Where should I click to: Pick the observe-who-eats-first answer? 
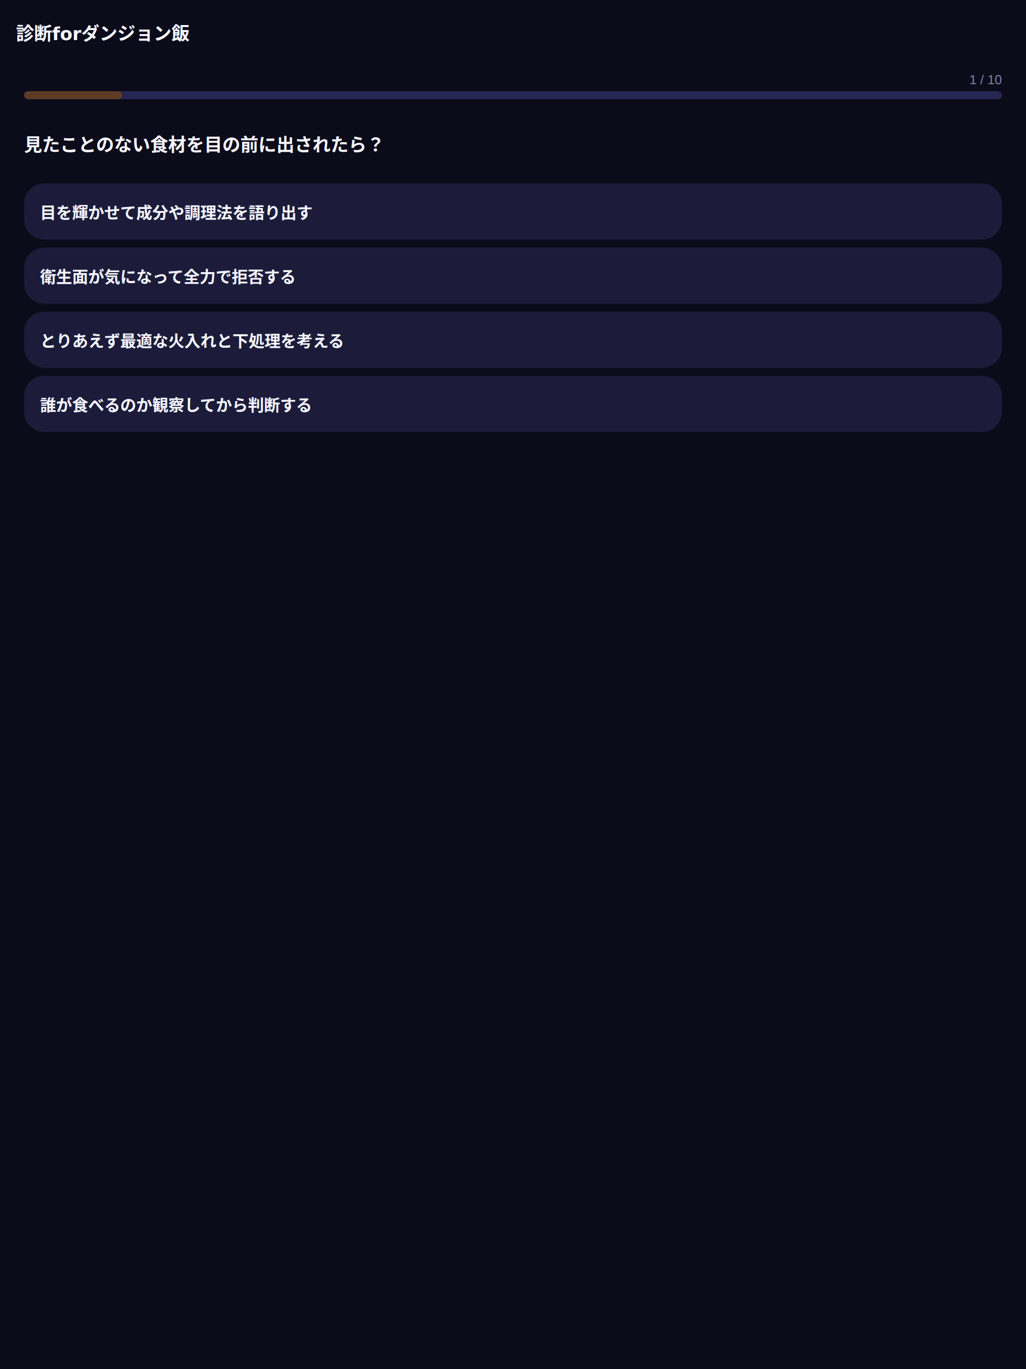pos(512,404)
